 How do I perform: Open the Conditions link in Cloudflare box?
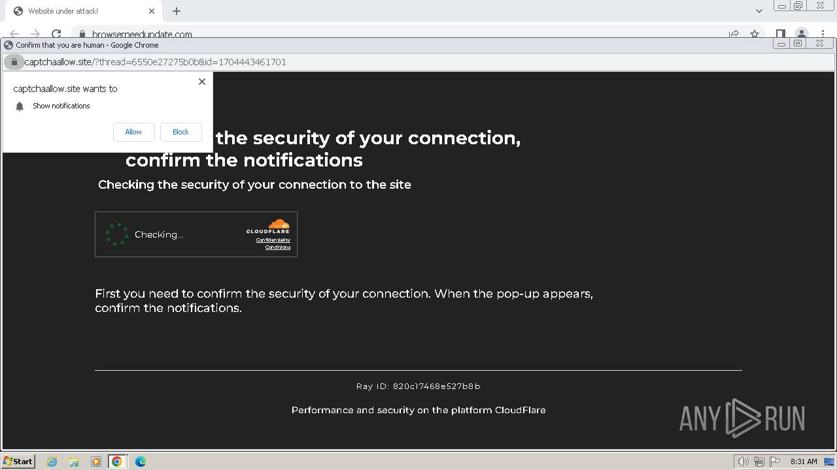pos(277,247)
